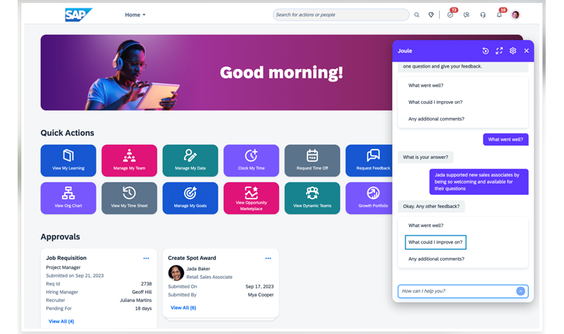Open View Org Chart quick action

pos(68,198)
